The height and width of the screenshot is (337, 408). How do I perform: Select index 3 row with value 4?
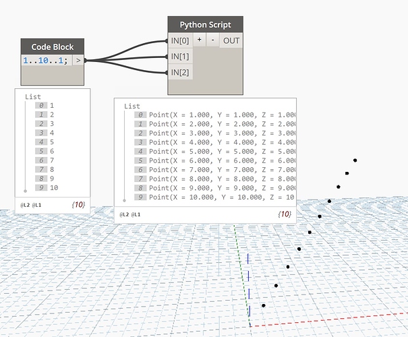45,133
